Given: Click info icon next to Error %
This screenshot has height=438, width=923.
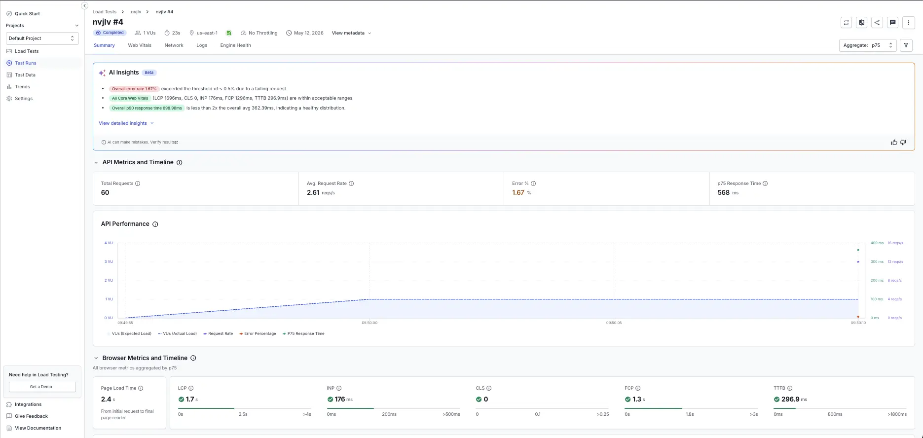Looking at the screenshot, I should point(533,183).
